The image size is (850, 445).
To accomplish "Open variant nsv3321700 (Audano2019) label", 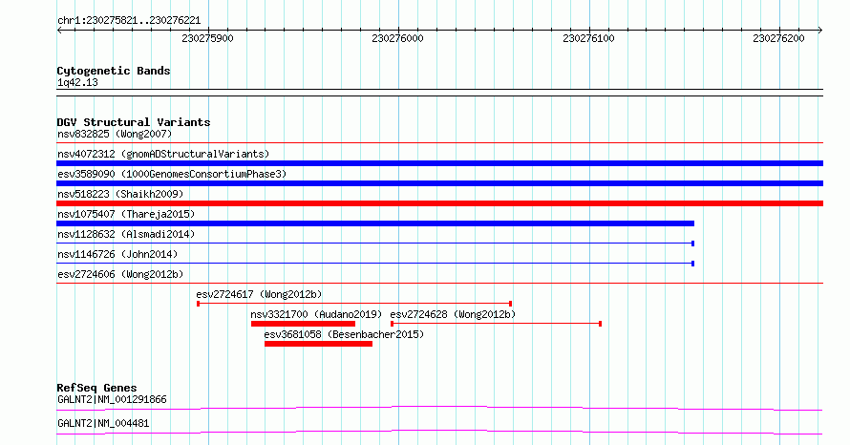I will tap(316, 314).
